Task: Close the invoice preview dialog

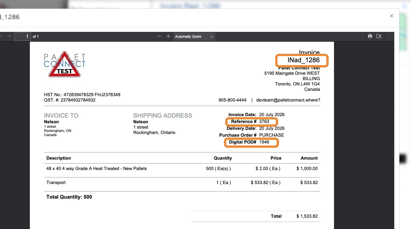Action: coord(391,16)
